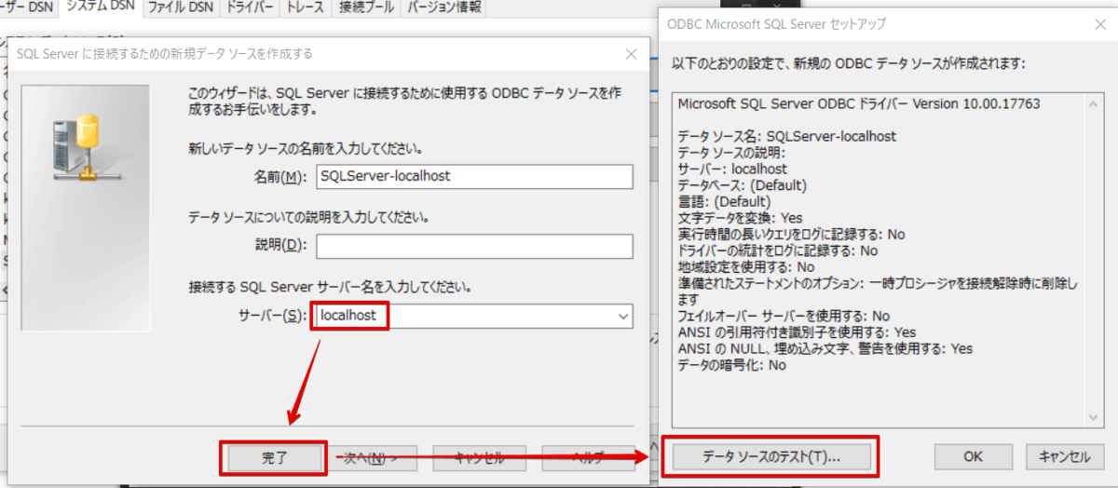Click the settings summary scrollbar up arrow

[1094, 104]
